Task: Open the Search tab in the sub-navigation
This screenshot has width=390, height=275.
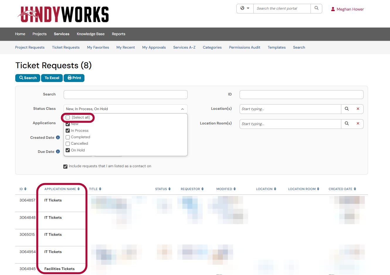Action: 299,47
